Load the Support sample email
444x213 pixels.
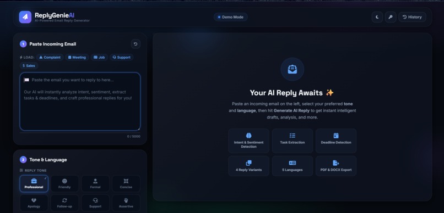pos(122,57)
